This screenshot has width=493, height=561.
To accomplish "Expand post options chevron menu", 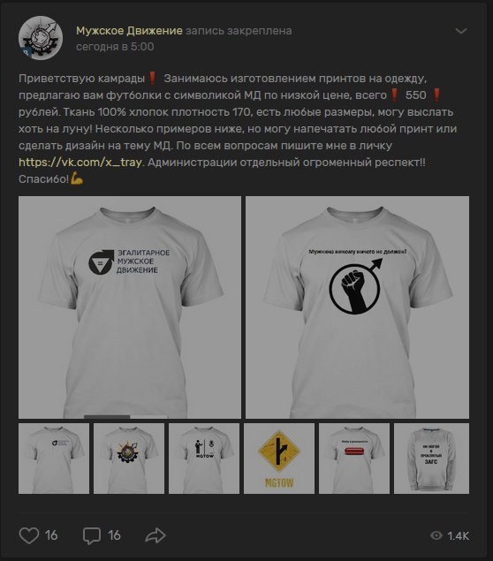I will click(461, 31).
